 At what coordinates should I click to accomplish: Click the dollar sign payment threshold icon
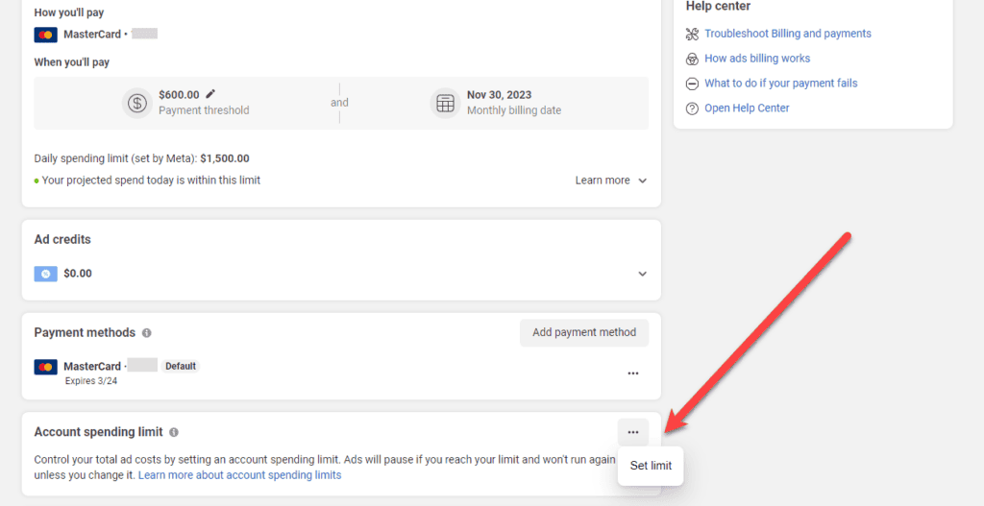[137, 103]
